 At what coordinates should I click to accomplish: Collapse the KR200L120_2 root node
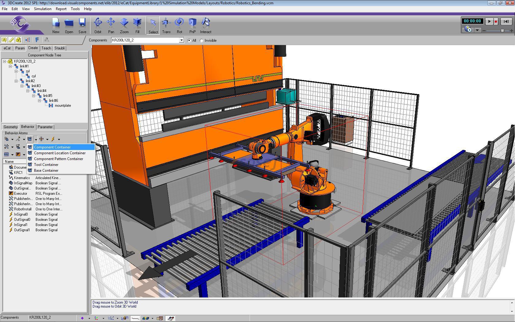click(5, 61)
